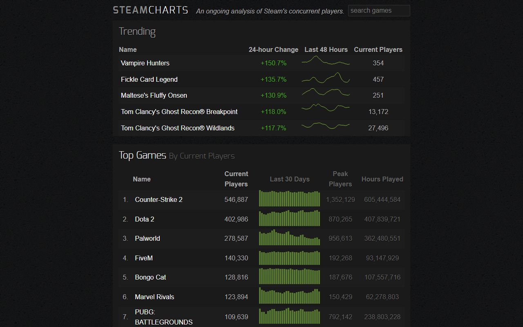523x327 pixels.
Task: Click Ghost Recon Wildlands 48-hour sparkline
Action: [x=326, y=125]
